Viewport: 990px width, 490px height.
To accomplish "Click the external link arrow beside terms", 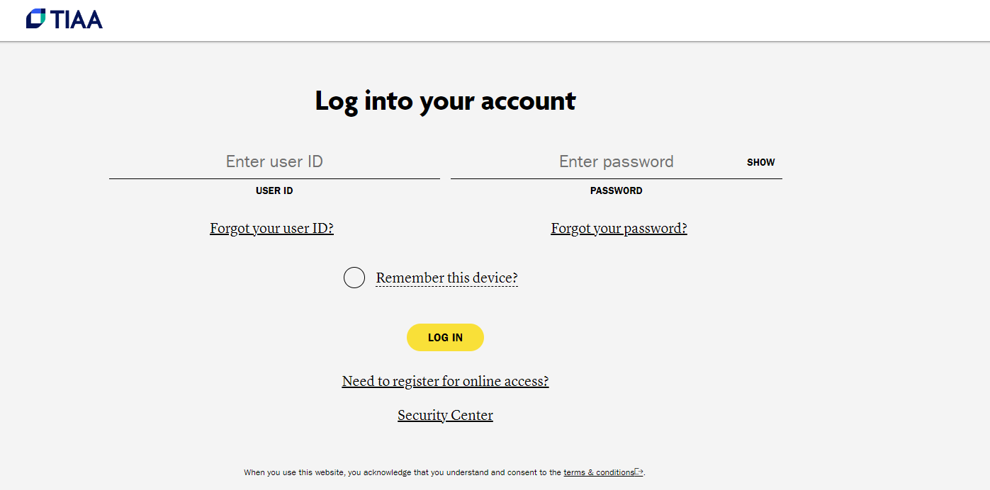I will [x=639, y=472].
